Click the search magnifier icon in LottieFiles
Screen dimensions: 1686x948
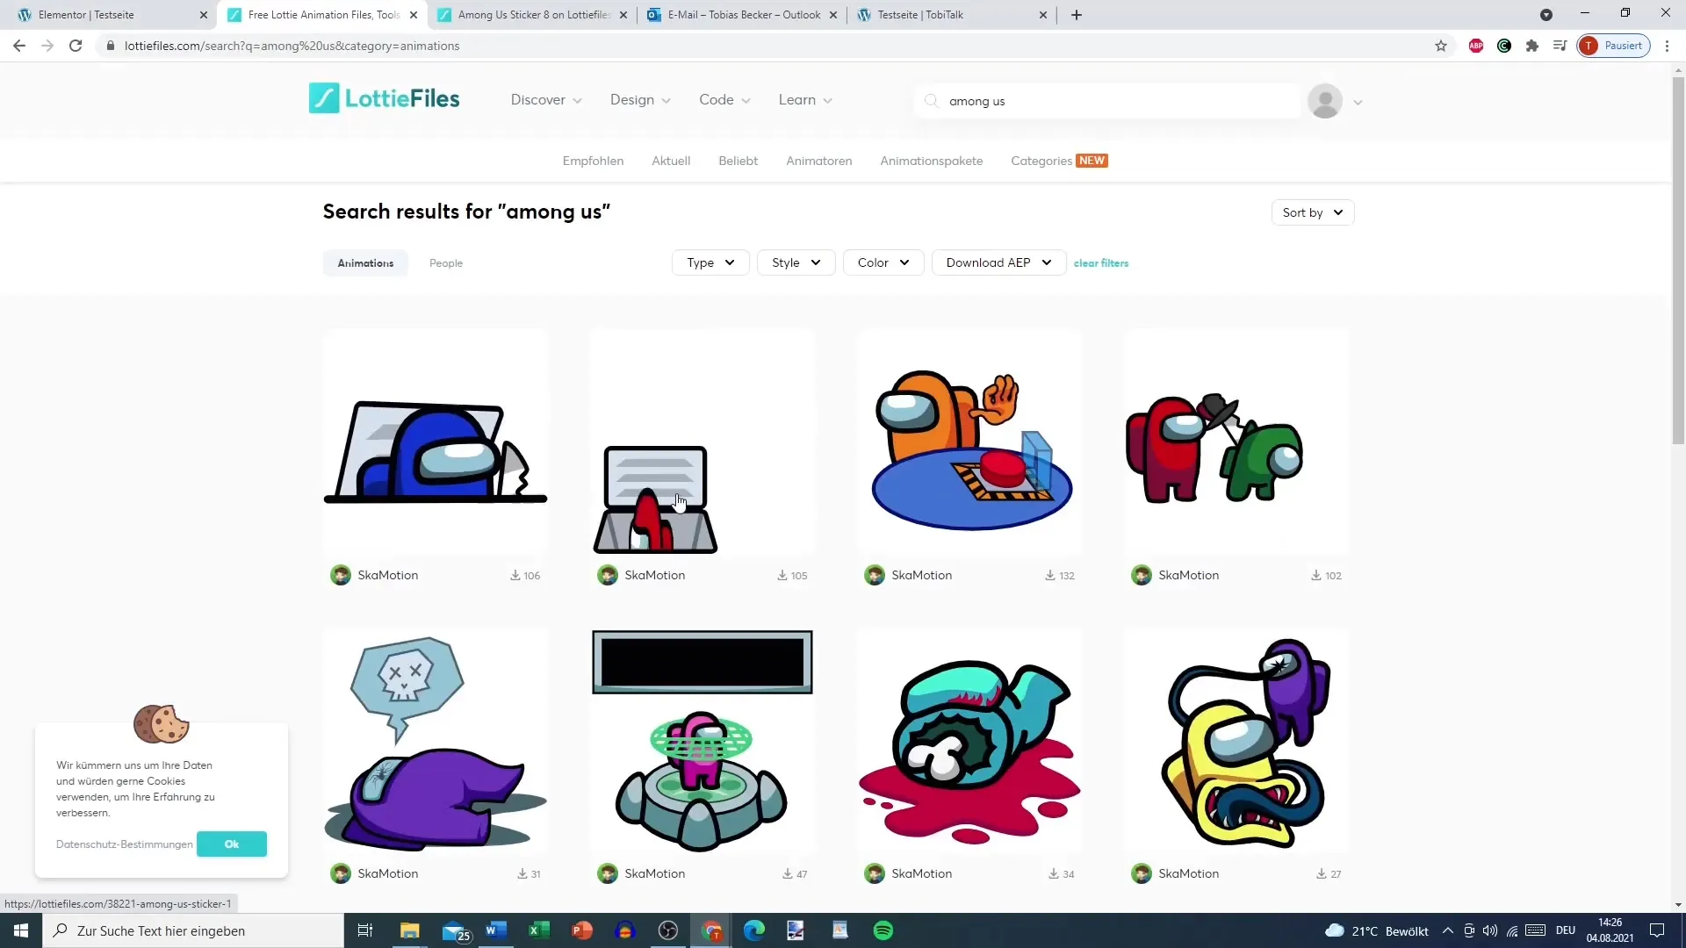[x=931, y=101]
